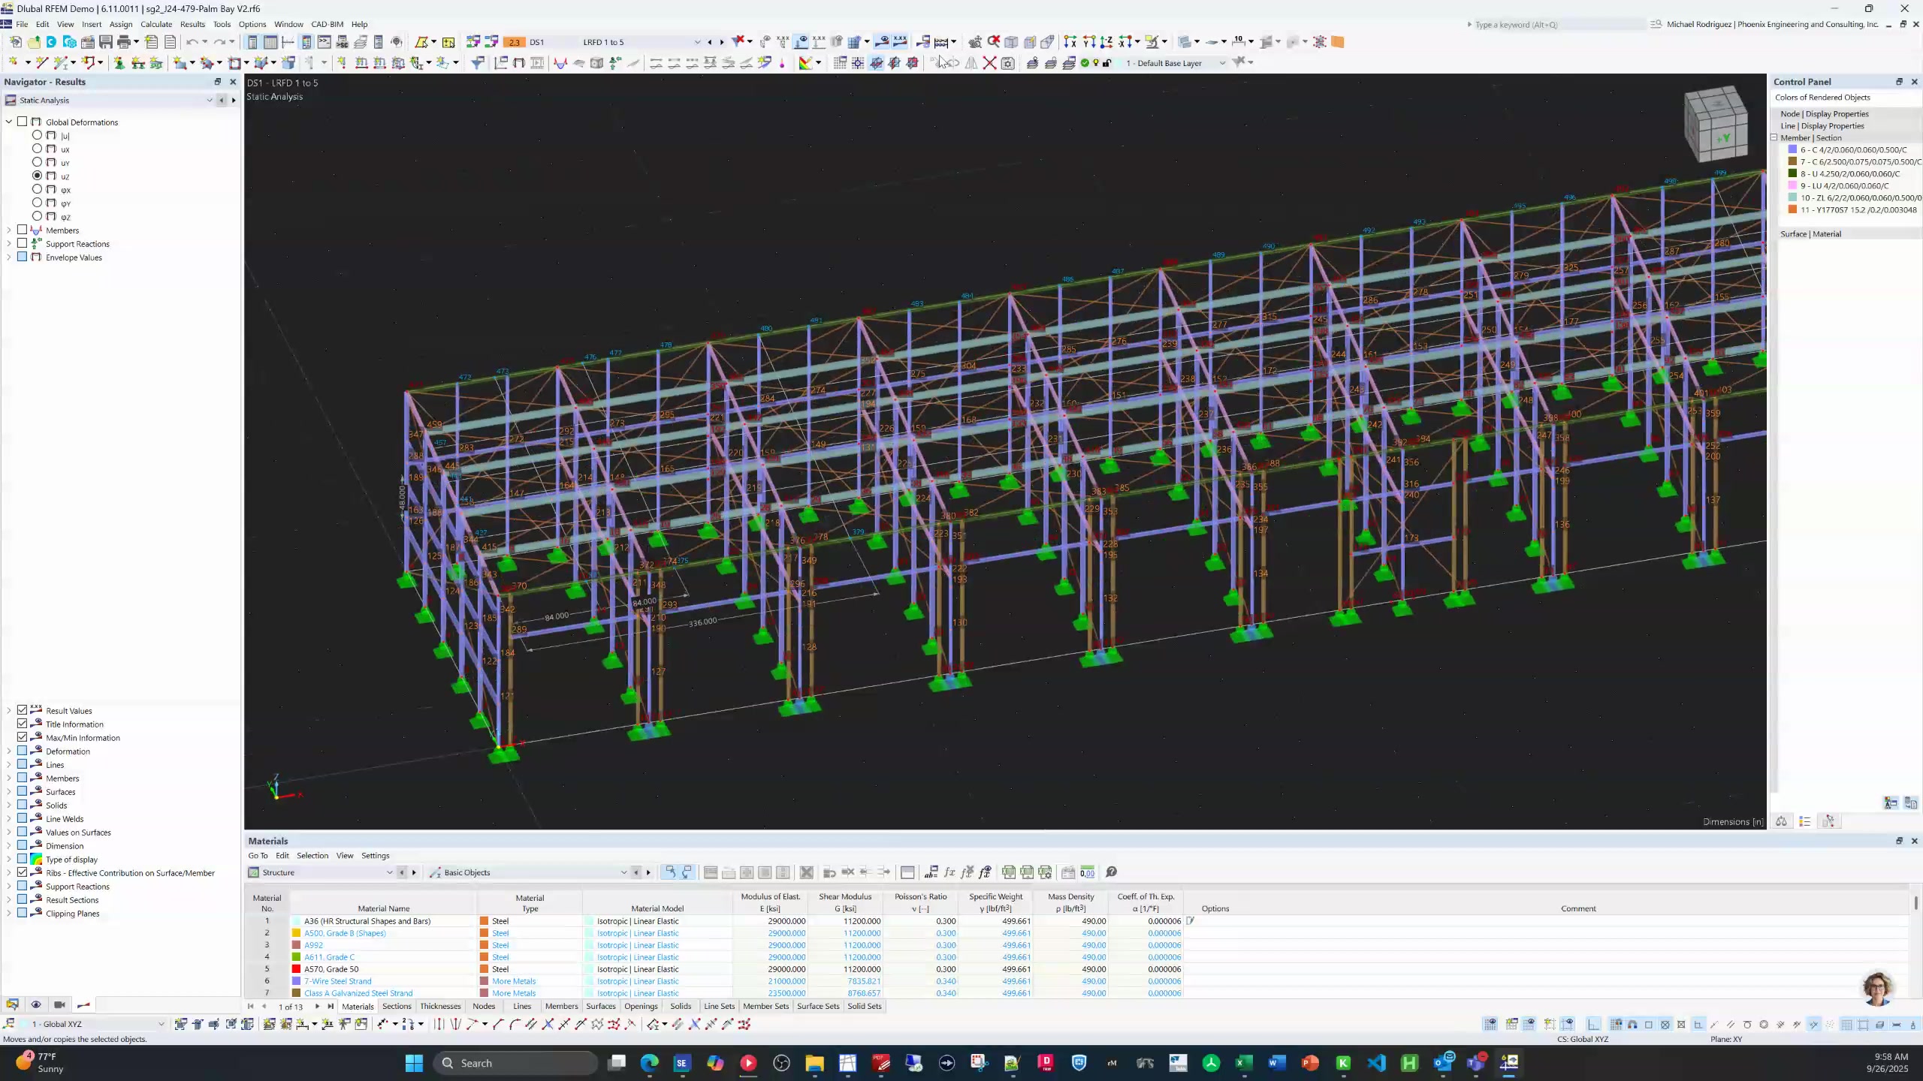
Task: Click the Export to Excel icon in Materials table
Action: coord(1009,872)
